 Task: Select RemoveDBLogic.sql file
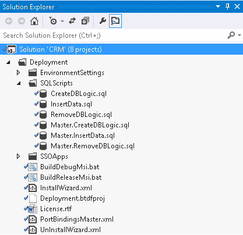[x=81, y=115]
